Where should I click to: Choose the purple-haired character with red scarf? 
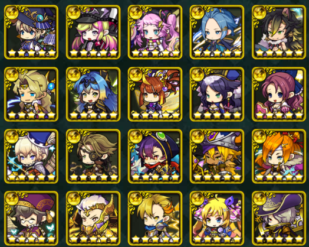[x=155, y=156]
